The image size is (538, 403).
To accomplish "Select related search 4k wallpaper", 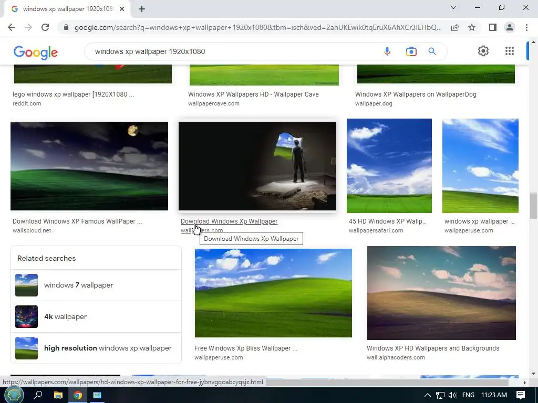I will [x=96, y=316].
